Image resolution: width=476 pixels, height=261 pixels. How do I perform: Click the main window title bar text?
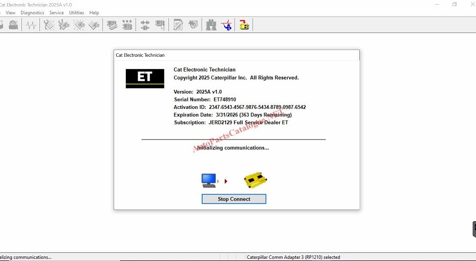[x=36, y=5]
